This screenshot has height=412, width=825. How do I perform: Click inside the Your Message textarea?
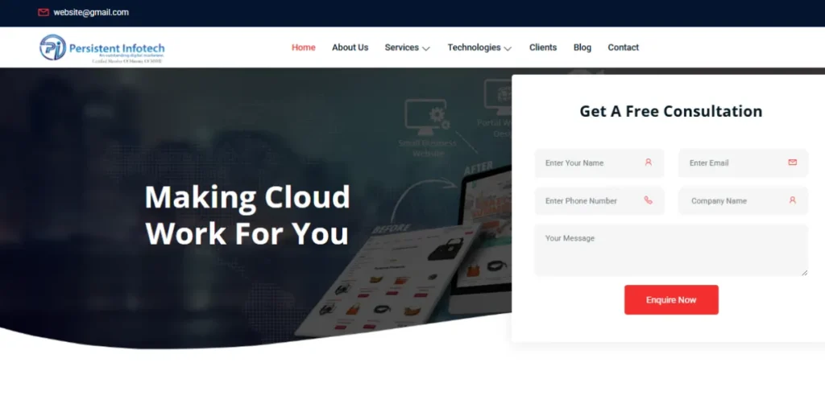tap(671, 250)
